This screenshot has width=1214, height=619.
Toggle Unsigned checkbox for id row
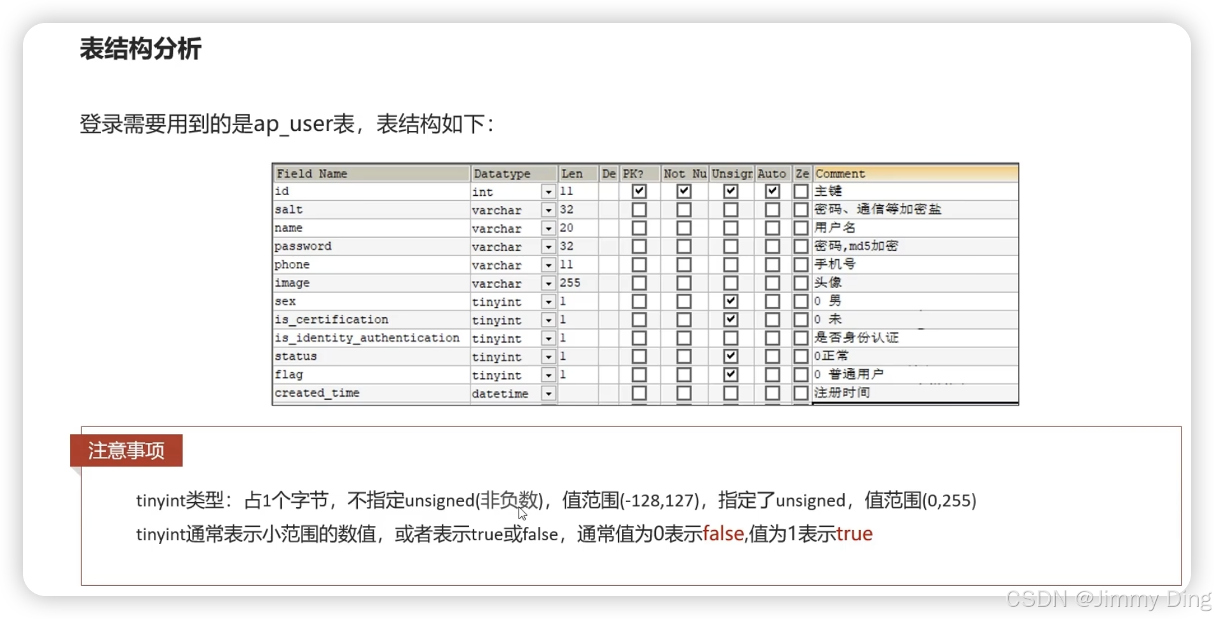(730, 191)
